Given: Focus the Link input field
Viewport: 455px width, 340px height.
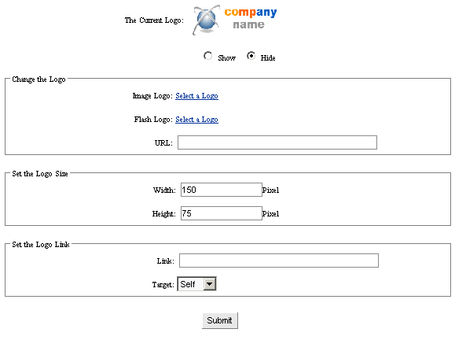Looking at the screenshot, I should (x=278, y=261).
